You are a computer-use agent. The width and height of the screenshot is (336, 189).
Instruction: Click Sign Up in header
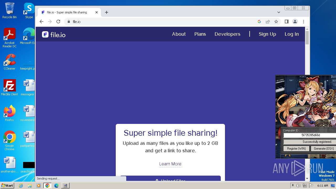(x=267, y=34)
